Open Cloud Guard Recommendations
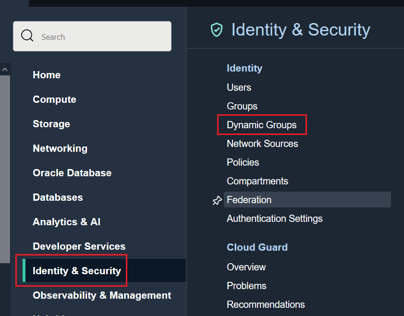The width and height of the screenshot is (404, 316). point(266,304)
